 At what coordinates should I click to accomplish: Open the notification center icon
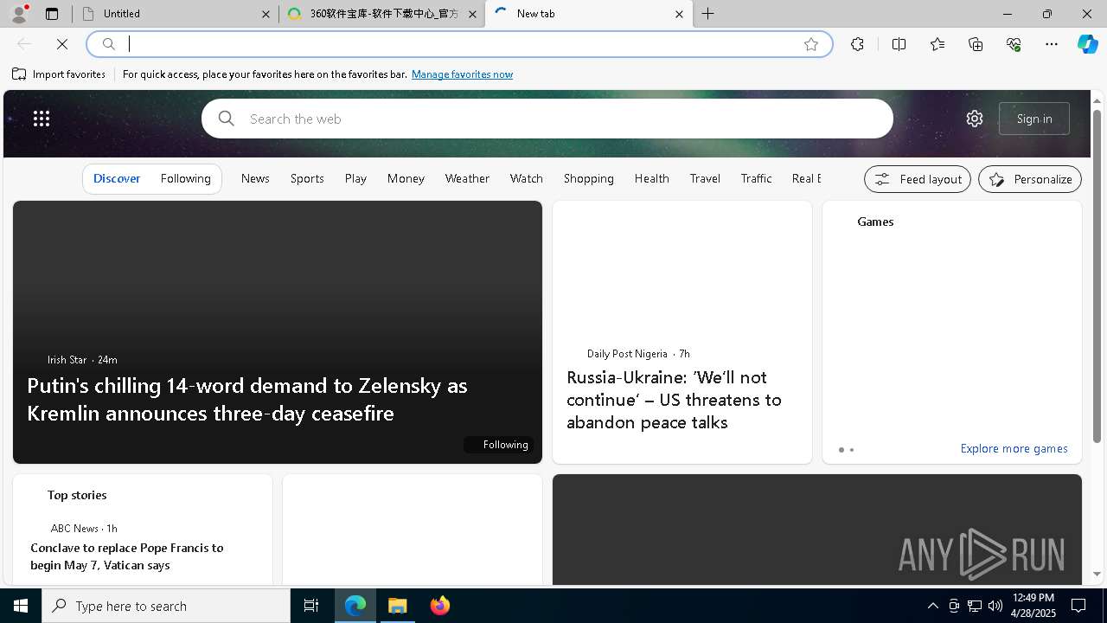1078,606
